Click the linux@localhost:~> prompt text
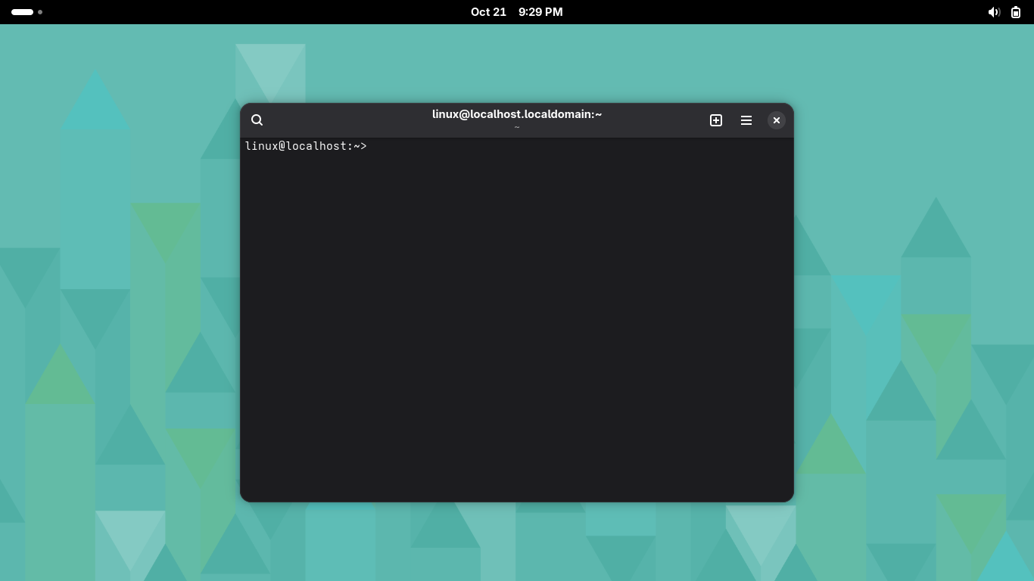Viewport: 1034px width, 581px height. click(306, 146)
